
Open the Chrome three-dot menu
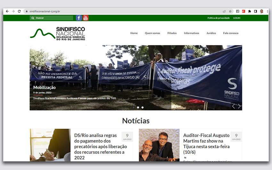click(x=267, y=11)
